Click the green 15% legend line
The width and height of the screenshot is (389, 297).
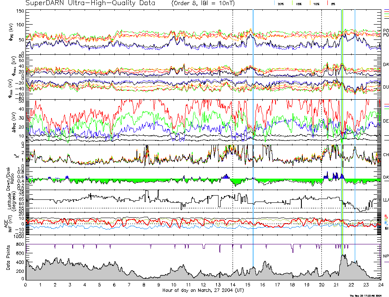point(292,3)
